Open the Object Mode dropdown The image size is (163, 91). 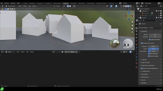(x=11, y=6)
